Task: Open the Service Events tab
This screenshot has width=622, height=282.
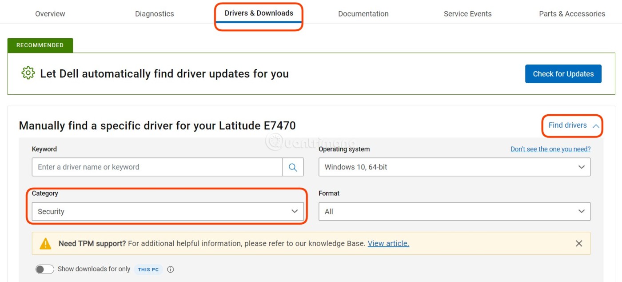Action: (x=467, y=14)
